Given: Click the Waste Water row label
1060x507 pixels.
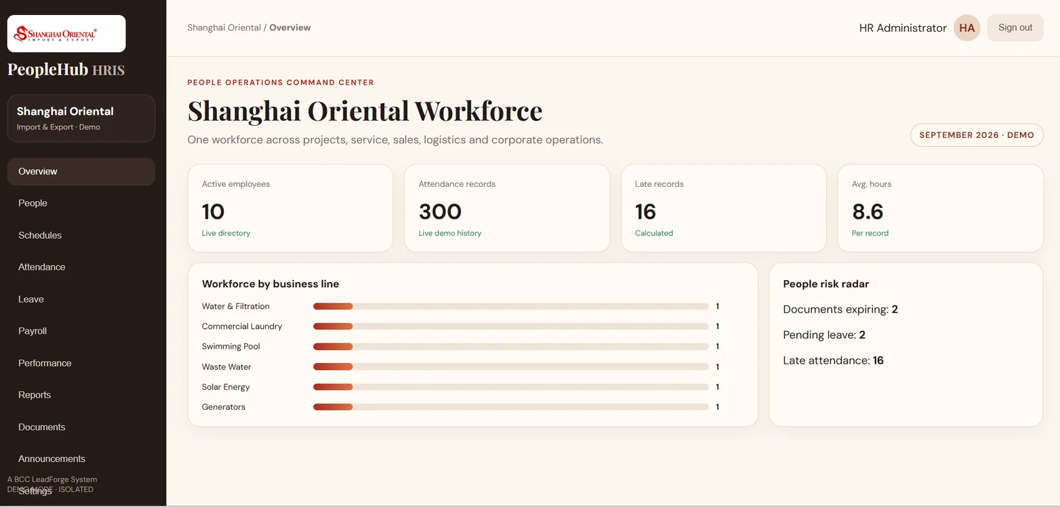Looking at the screenshot, I should click(226, 367).
